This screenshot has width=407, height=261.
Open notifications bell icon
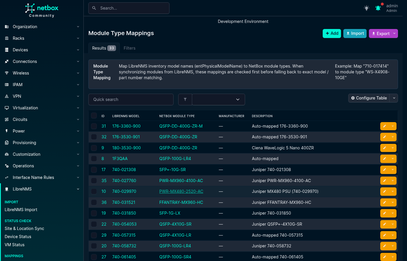click(x=378, y=8)
